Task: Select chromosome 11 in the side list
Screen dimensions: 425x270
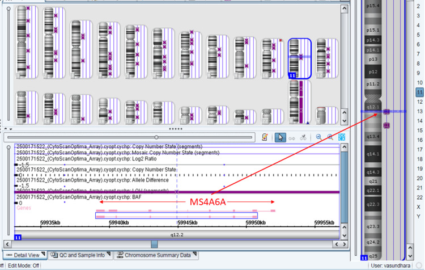Action: click(419, 92)
